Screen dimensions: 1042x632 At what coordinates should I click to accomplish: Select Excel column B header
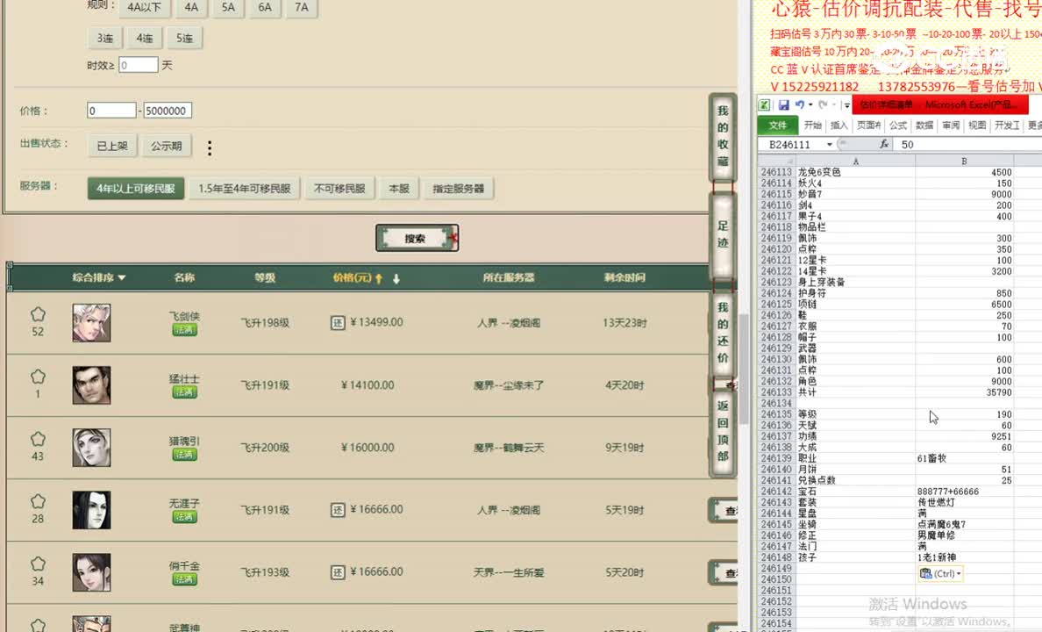[x=964, y=161]
